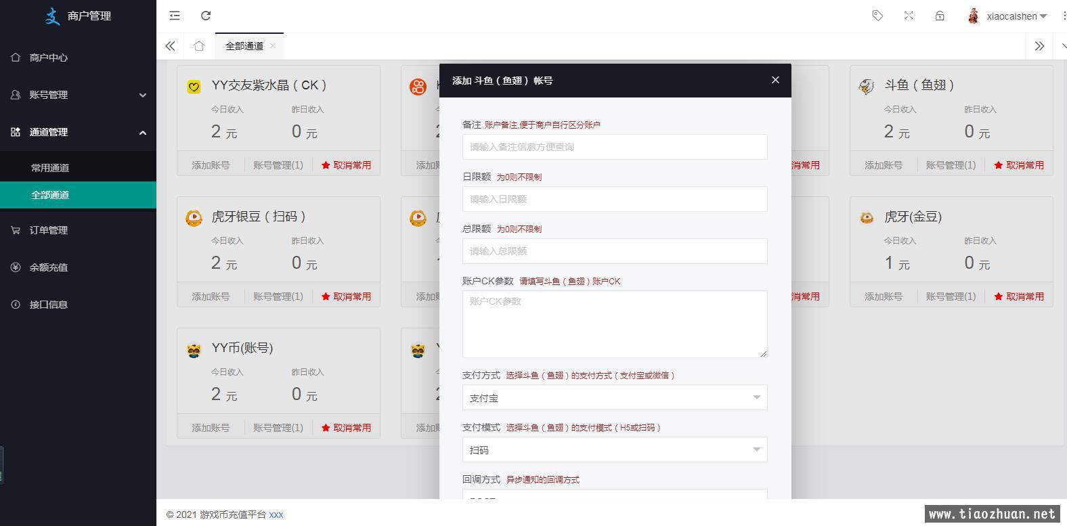The width and height of the screenshot is (1067, 526).
Task: Select 常用通道 in the sidebar
Action: [50, 168]
